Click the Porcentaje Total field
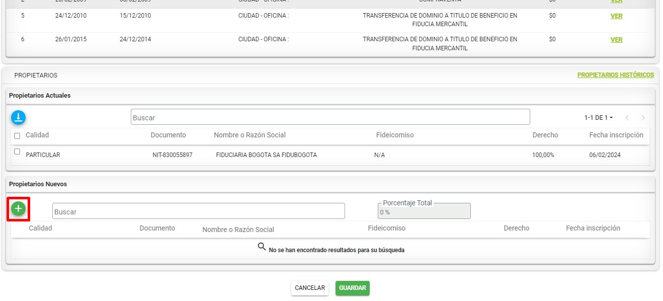Viewport: 663px width, 301px height. (x=424, y=212)
